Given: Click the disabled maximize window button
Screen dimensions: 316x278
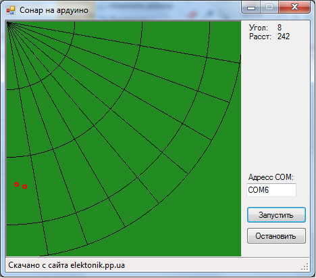Looking at the screenshot, I should pos(269,7).
